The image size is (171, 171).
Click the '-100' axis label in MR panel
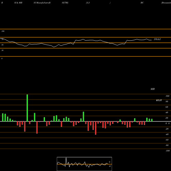click(168, 151)
